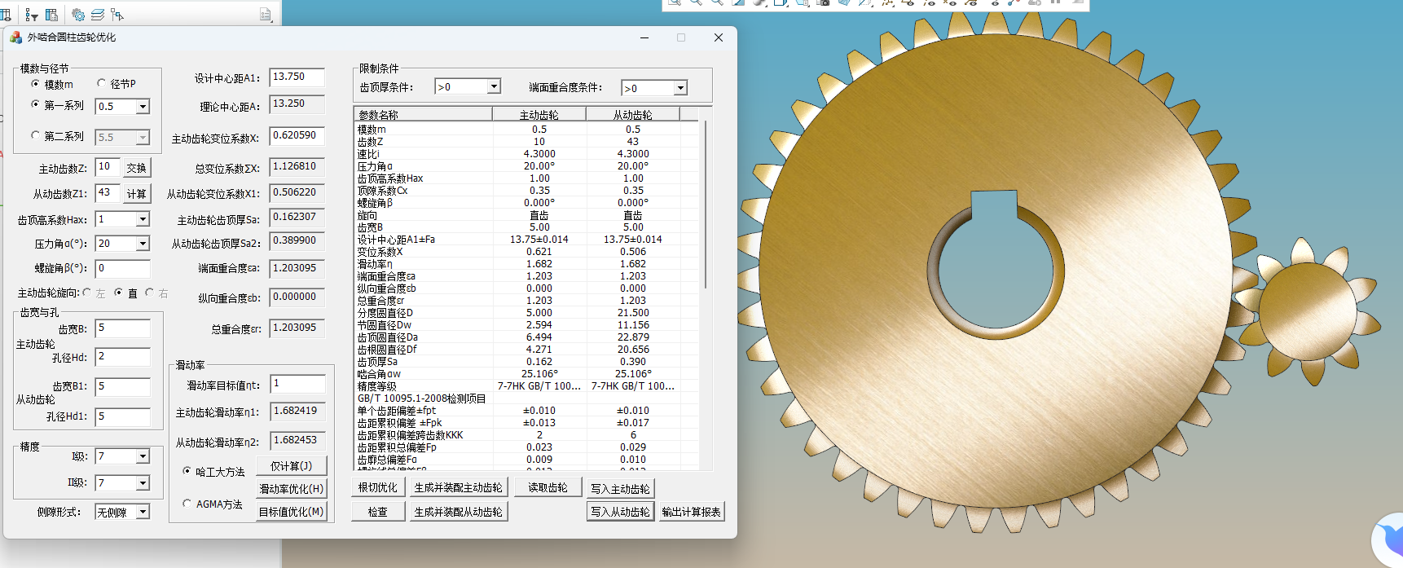Image resolution: width=1403 pixels, height=568 pixels.
Task: Click 生成并装配主动齿轮 button
Action: coord(459,487)
